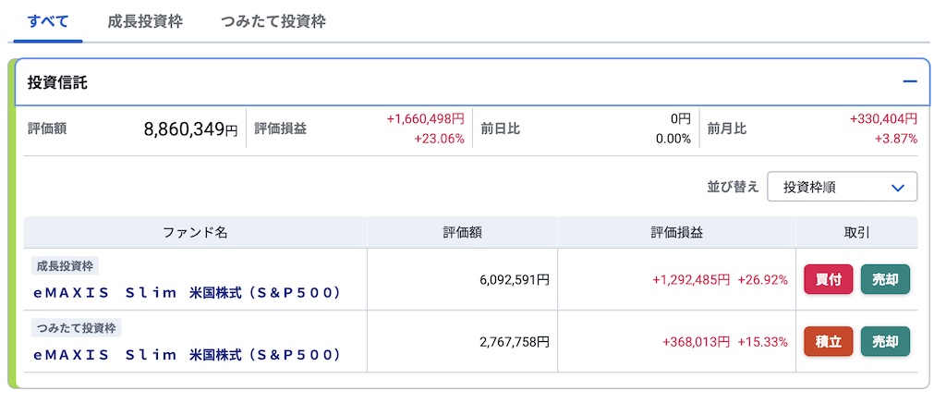Image resolution: width=946 pixels, height=403 pixels.
Task: Click the 評価額 table column header
Action: pyautogui.click(x=462, y=233)
